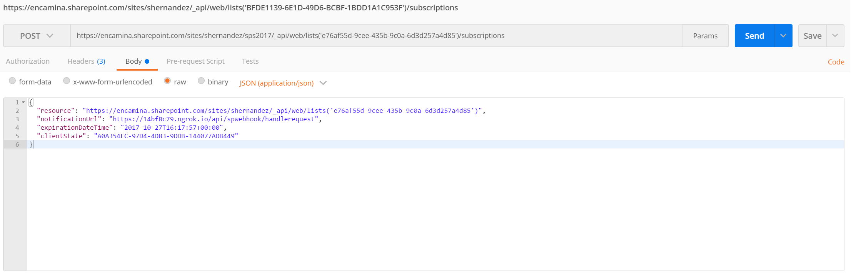Image resolution: width=851 pixels, height=274 pixels.
Task: Open the Headers (3) tab
Action: pyautogui.click(x=86, y=61)
